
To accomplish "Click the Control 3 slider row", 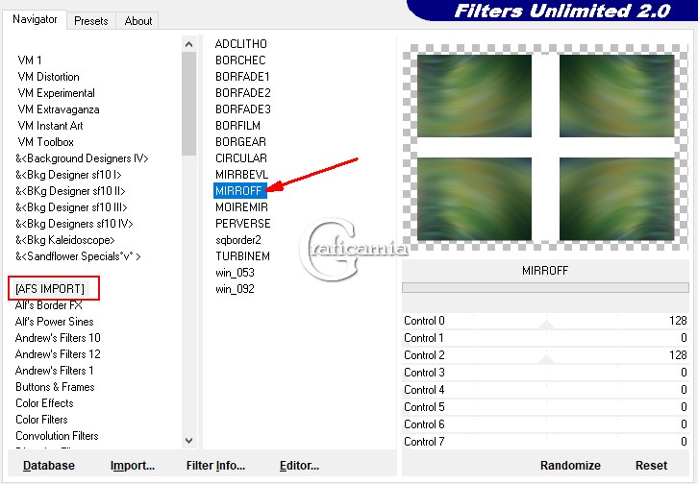I will click(545, 373).
